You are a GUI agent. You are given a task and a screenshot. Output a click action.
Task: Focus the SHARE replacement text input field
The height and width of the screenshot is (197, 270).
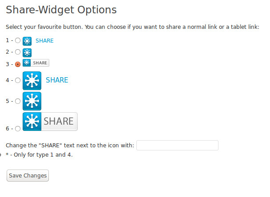pos(177,146)
